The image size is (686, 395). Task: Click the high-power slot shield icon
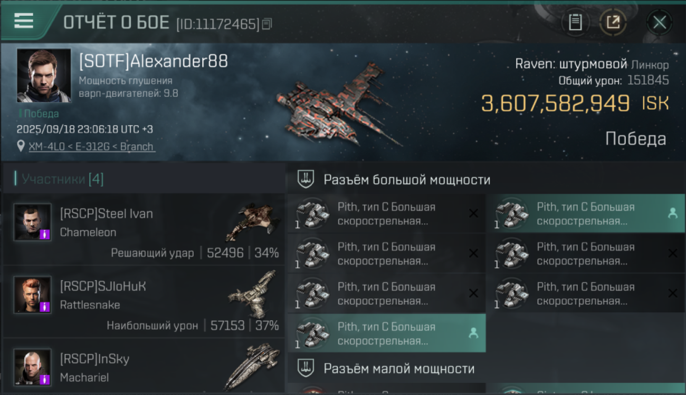click(x=306, y=179)
